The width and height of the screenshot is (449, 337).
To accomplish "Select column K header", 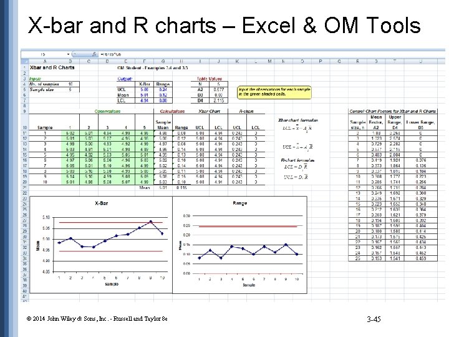I will click(237, 61).
